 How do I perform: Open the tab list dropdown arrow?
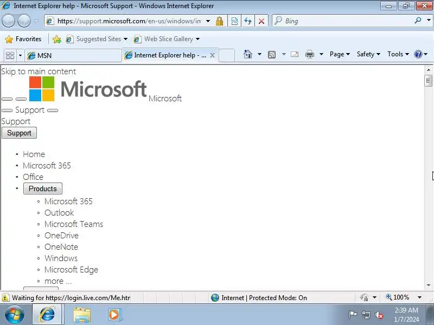(20, 56)
